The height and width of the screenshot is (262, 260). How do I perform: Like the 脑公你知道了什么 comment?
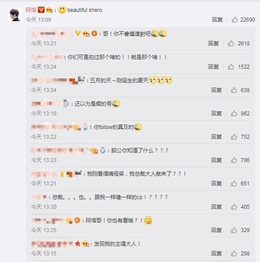click(x=234, y=160)
